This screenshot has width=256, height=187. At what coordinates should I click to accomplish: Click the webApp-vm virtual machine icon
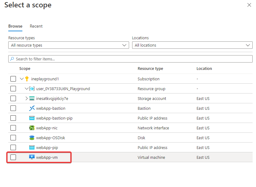(32, 157)
